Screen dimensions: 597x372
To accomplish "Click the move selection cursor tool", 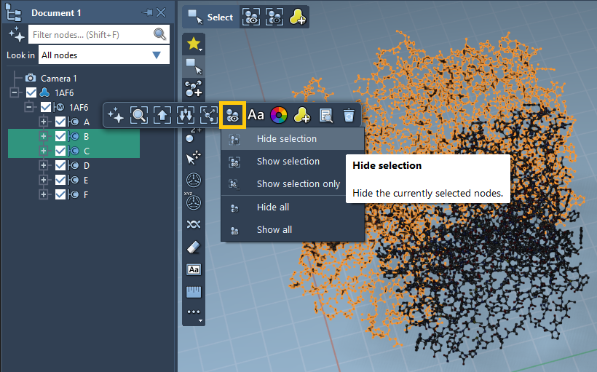I will point(193,157).
